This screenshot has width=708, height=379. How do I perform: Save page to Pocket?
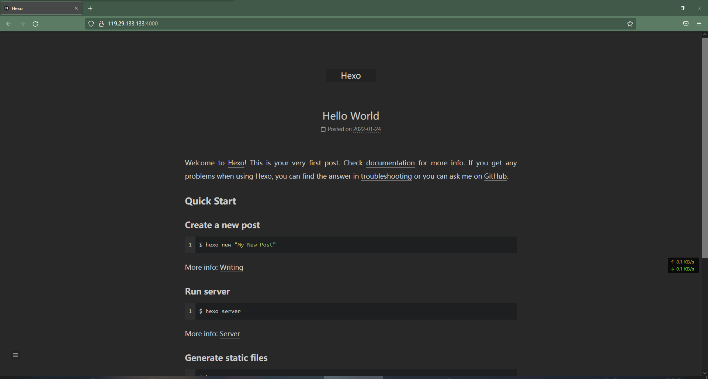point(686,24)
